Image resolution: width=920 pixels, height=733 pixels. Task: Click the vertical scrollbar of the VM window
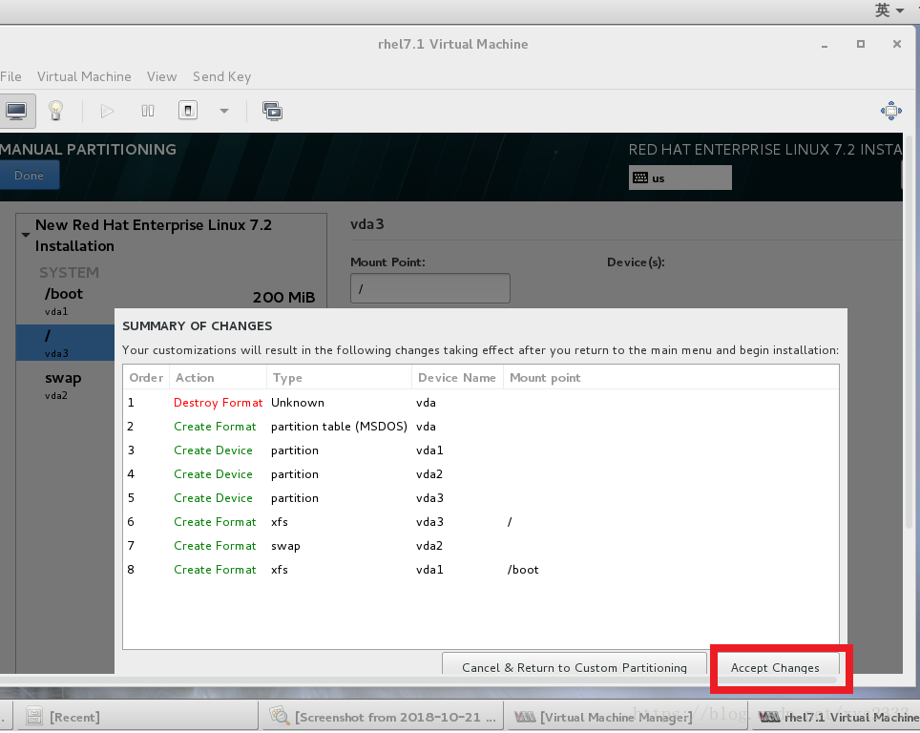point(909,334)
